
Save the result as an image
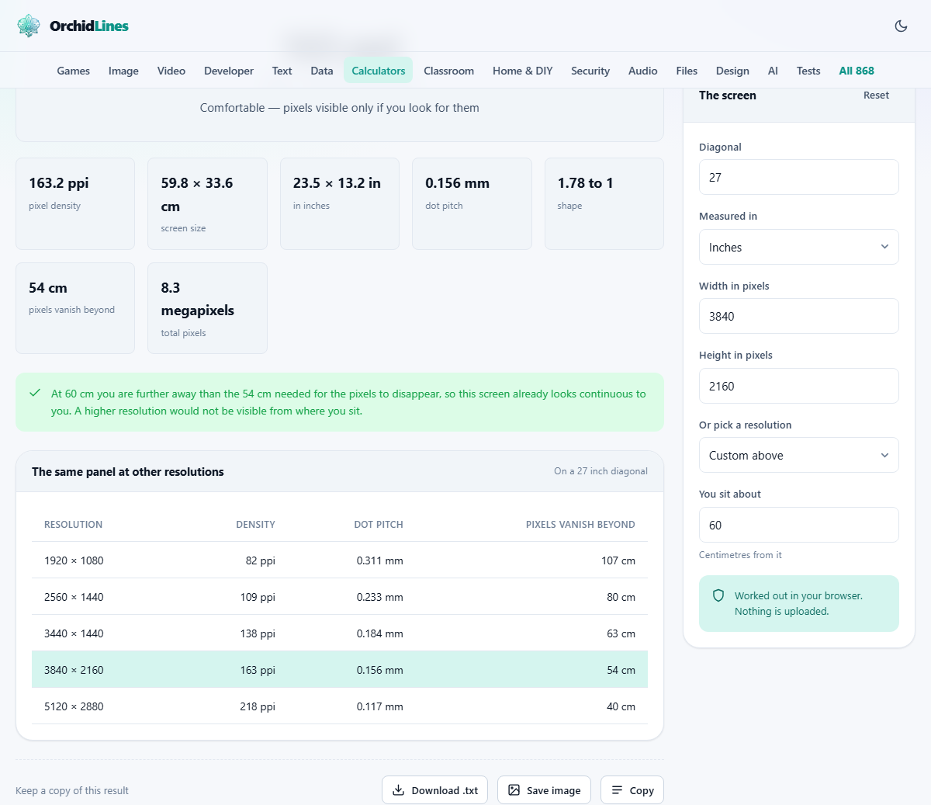pyautogui.click(x=544, y=790)
